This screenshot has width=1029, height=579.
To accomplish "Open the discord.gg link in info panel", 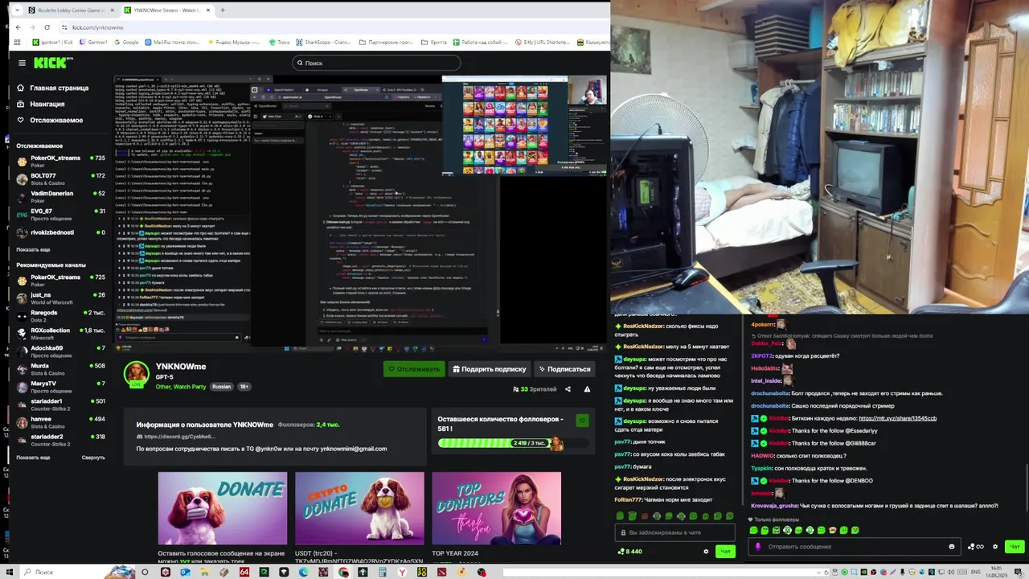I will coord(175,437).
